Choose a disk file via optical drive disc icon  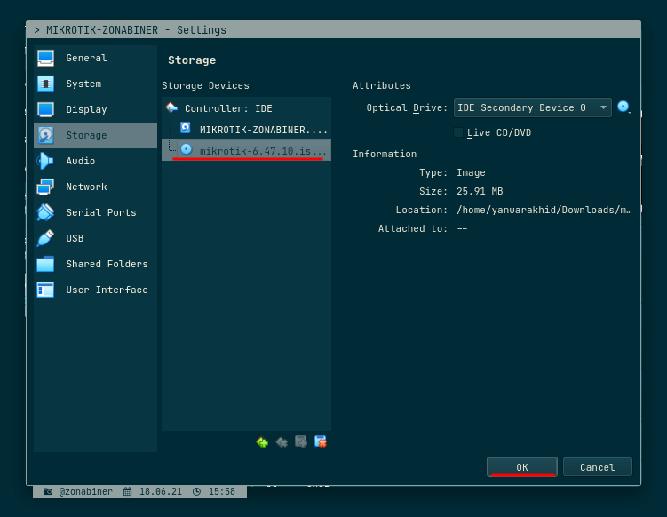623,107
